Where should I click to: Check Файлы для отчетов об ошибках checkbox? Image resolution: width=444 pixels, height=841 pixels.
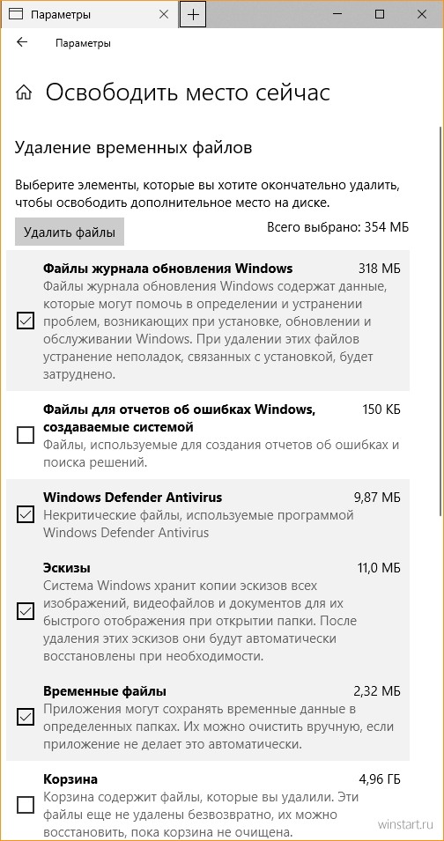pos(26,434)
